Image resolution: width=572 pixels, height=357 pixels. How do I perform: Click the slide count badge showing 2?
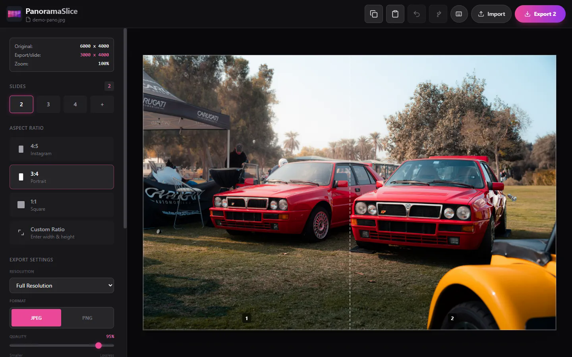pos(109,86)
